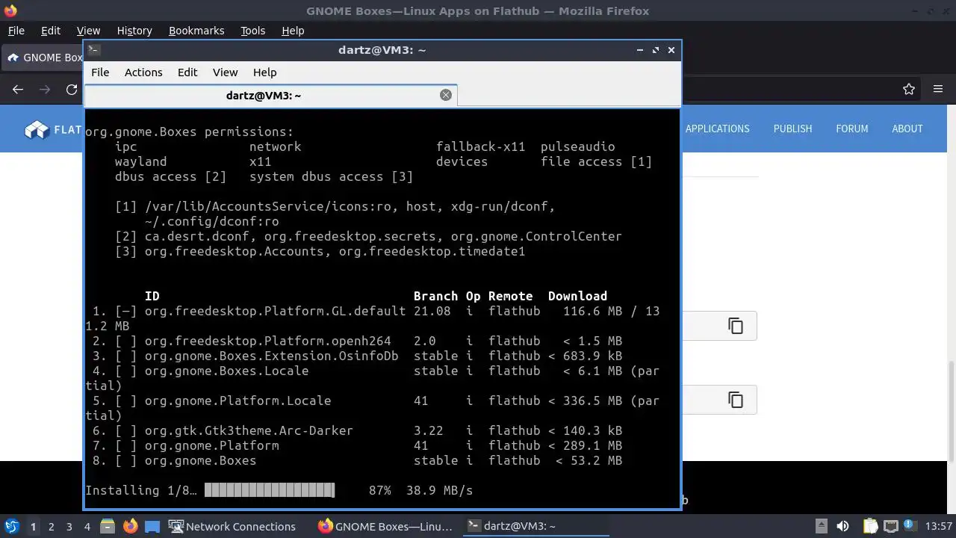Click the 38.9 MB/s download speed
Screen dimensions: 956x538
tap(439, 490)
